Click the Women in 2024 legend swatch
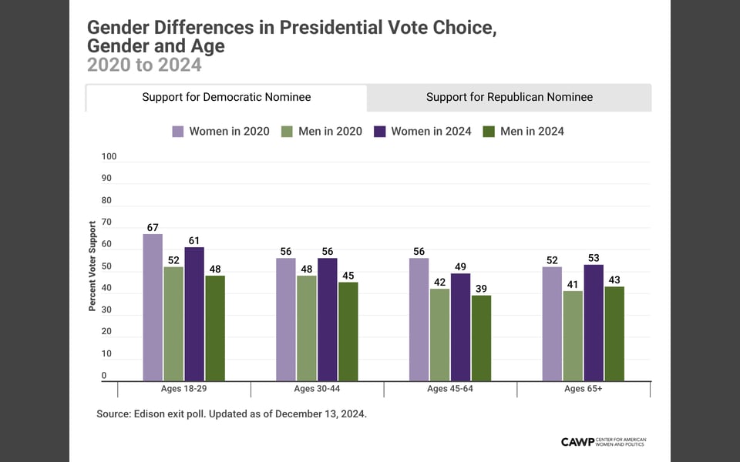 coord(378,132)
